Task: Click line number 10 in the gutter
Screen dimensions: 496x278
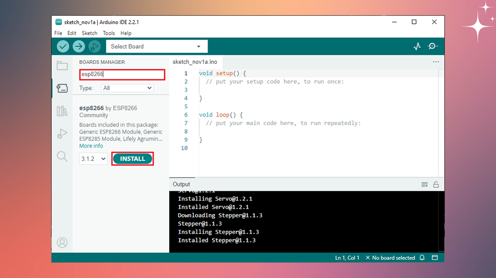Action: [184, 148]
